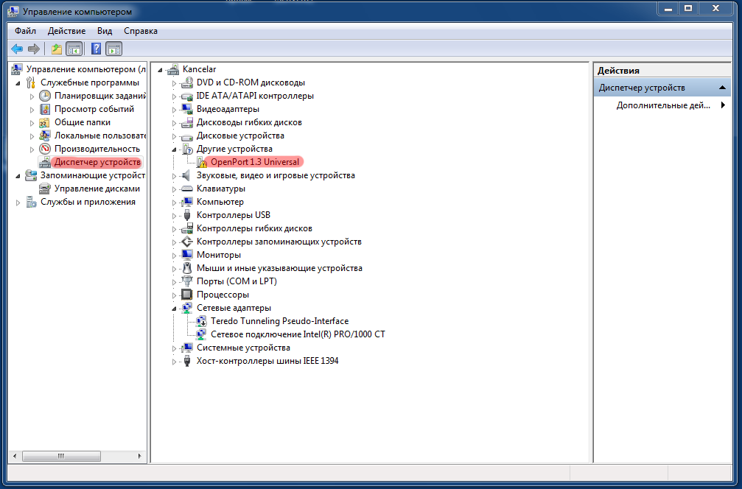Expand Службы и приложения in left tree
This screenshot has width=742, height=489.
[18, 202]
